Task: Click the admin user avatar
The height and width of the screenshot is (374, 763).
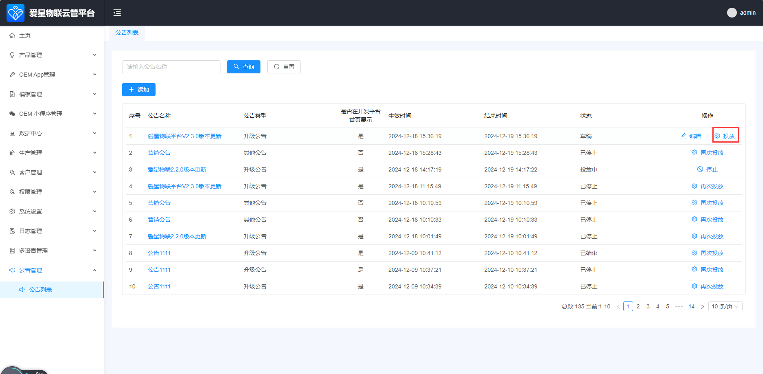Action: (x=732, y=13)
